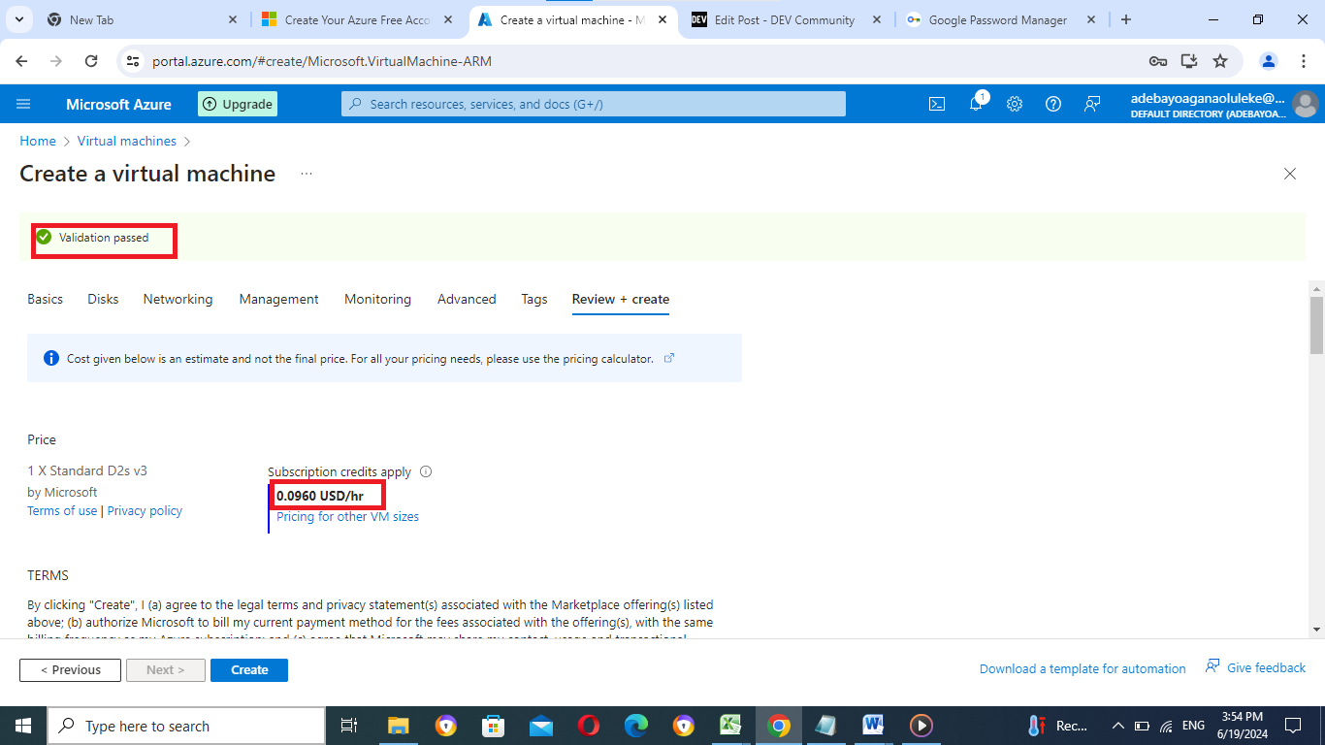This screenshot has width=1325, height=745.
Task: Open File Explorer from the taskbar
Action: point(399,726)
